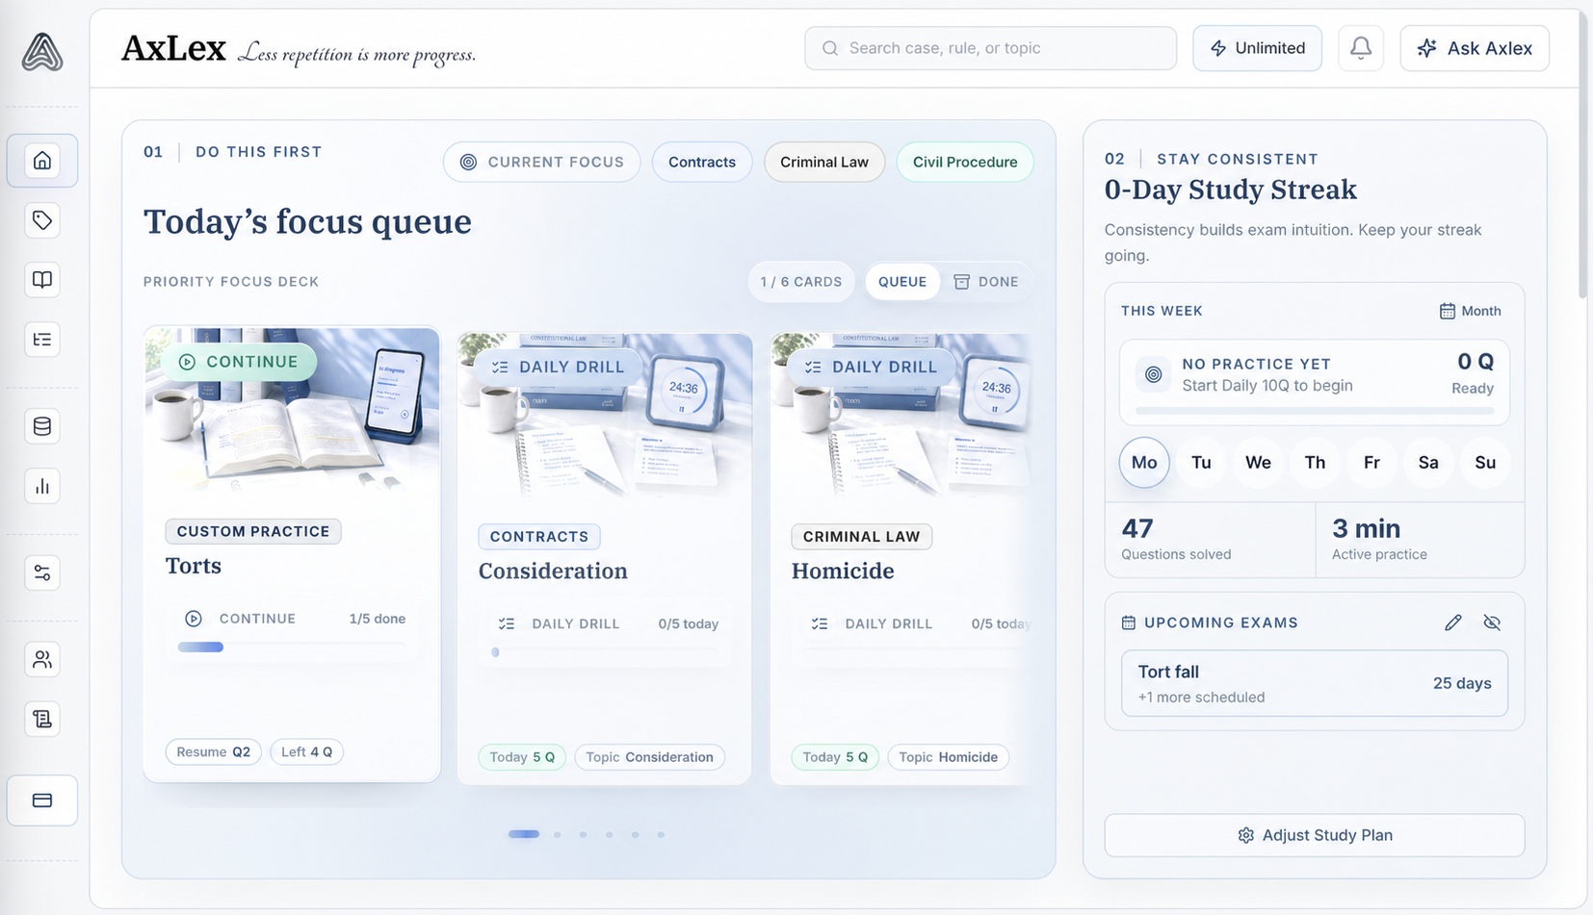Click the calendar icon beside Upcoming Exams
The height and width of the screenshot is (915, 1593).
[1129, 623]
